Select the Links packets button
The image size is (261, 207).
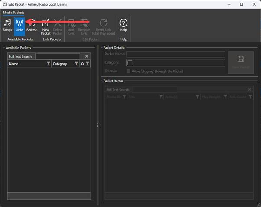tap(20, 26)
